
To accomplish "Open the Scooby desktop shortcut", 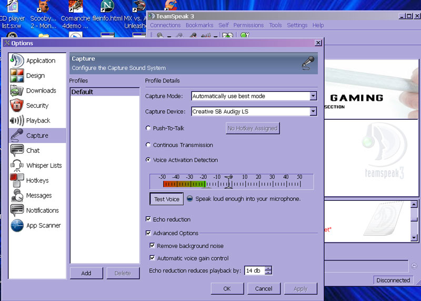I will pos(43,15).
